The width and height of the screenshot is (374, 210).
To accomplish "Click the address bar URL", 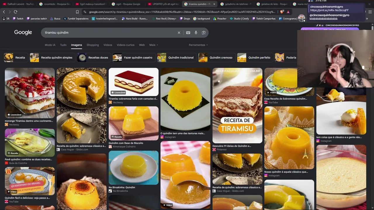I will point(182,12).
